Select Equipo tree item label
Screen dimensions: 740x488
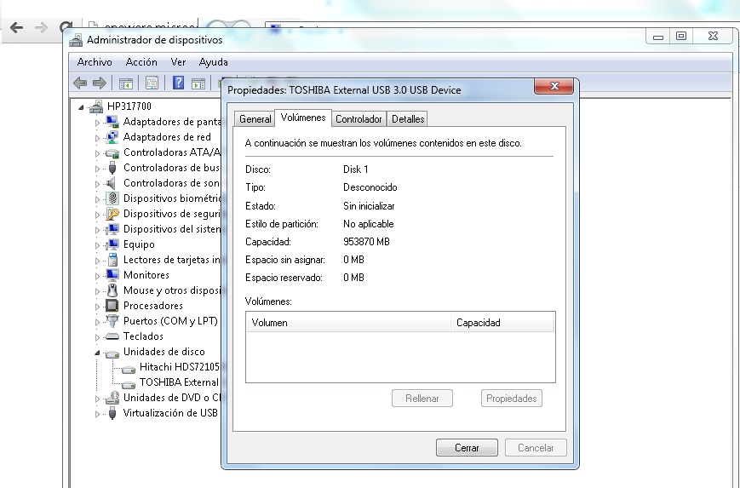click(139, 244)
